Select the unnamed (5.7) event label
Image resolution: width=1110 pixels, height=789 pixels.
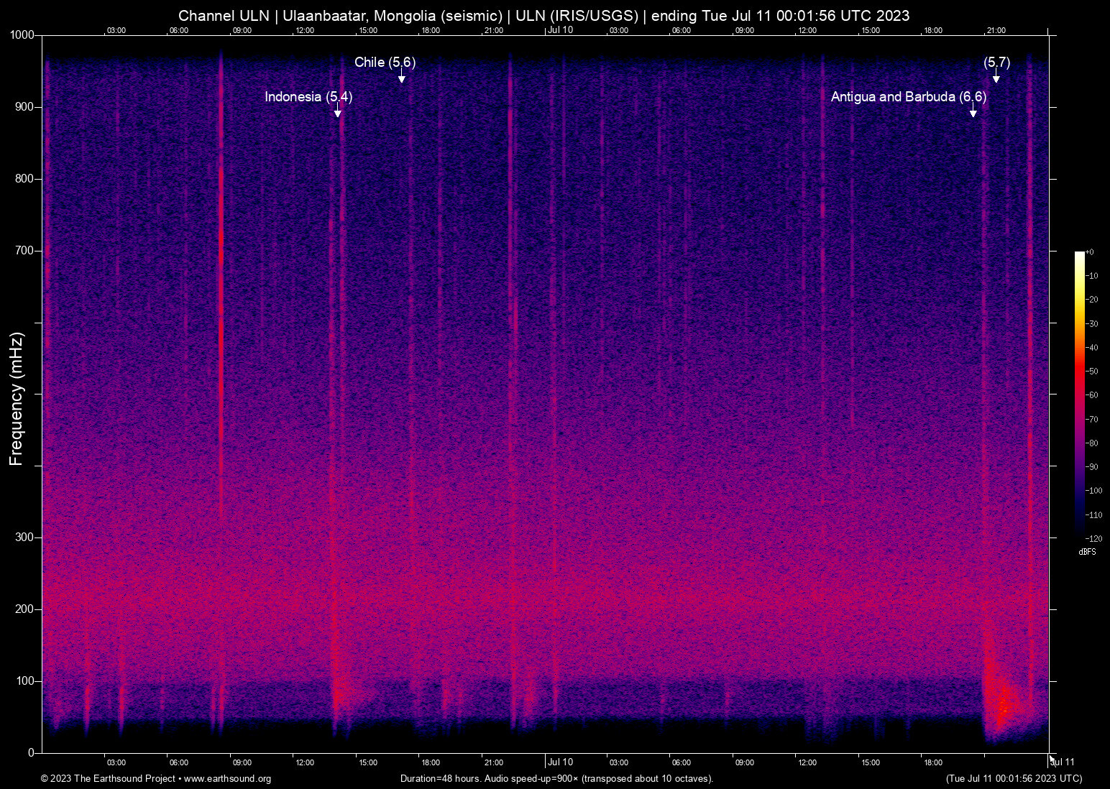[x=996, y=63]
